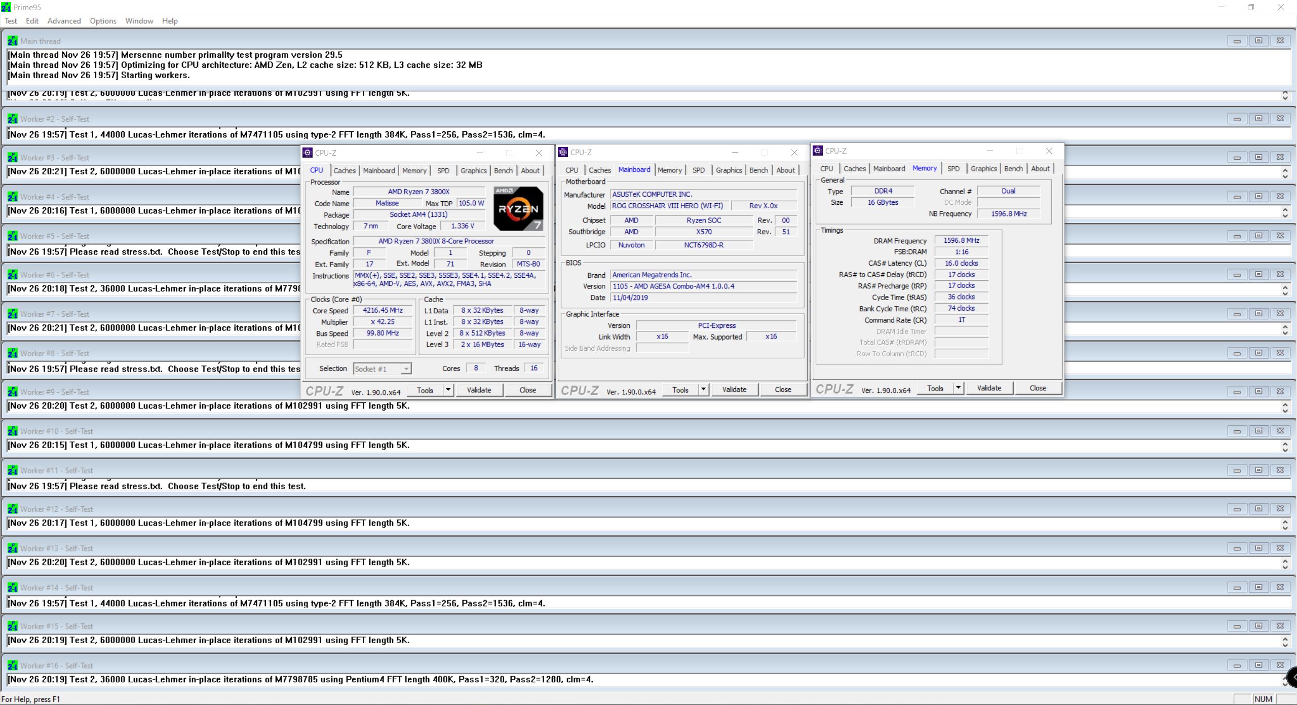1297x705 pixels.
Task: Click the Core Speed value 4216.45 MHz
Action: (x=383, y=310)
